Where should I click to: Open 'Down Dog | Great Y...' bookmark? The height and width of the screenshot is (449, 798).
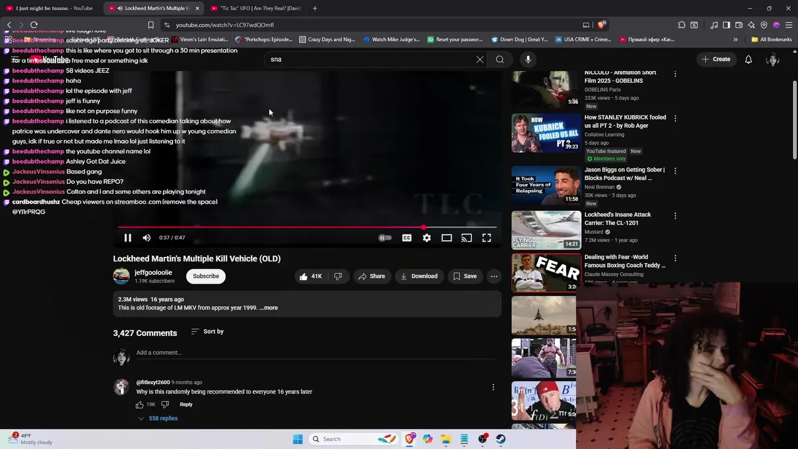click(x=519, y=39)
